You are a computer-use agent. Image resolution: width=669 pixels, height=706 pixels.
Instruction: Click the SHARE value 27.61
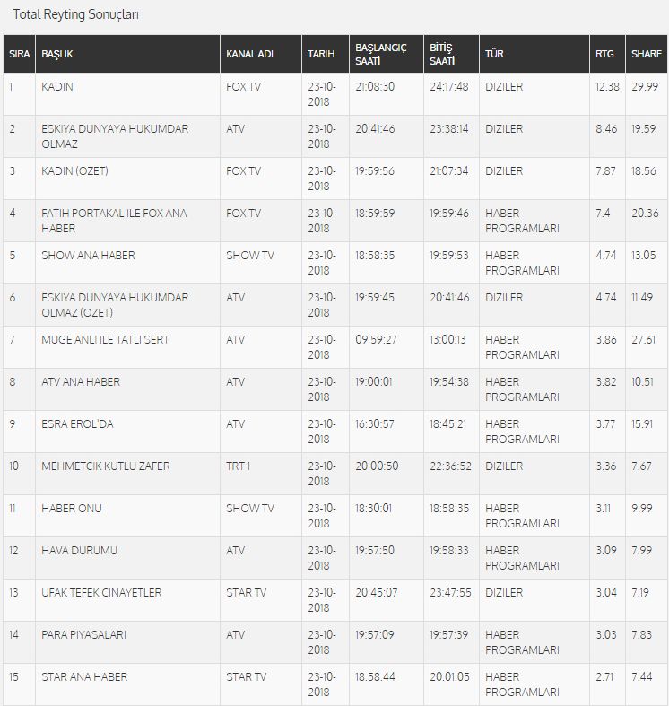tap(644, 339)
